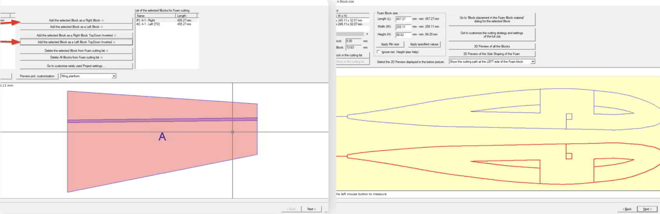The height and width of the screenshot is (214, 660).
Task: Click Add the selected Block as a Right Block
Action: tap(76, 20)
